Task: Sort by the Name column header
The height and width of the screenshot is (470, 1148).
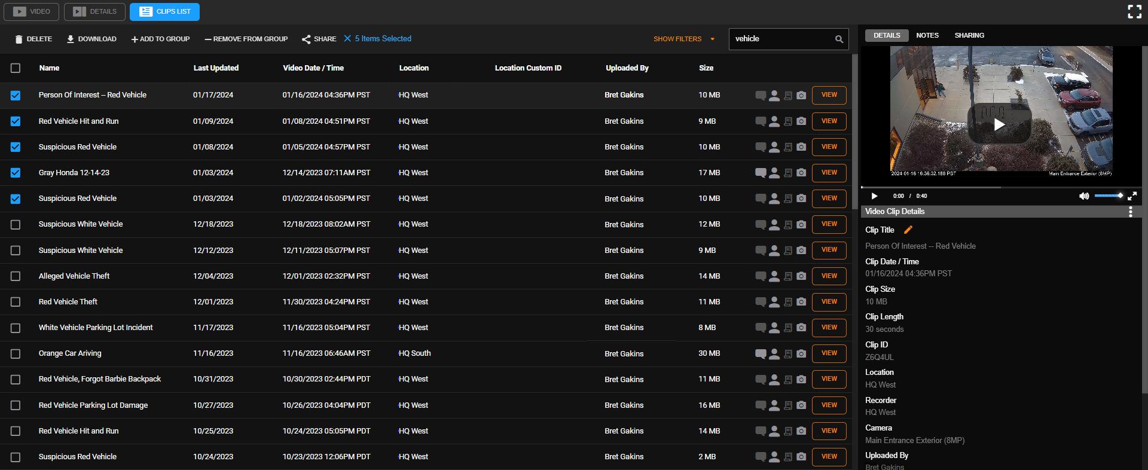Action: (x=49, y=68)
